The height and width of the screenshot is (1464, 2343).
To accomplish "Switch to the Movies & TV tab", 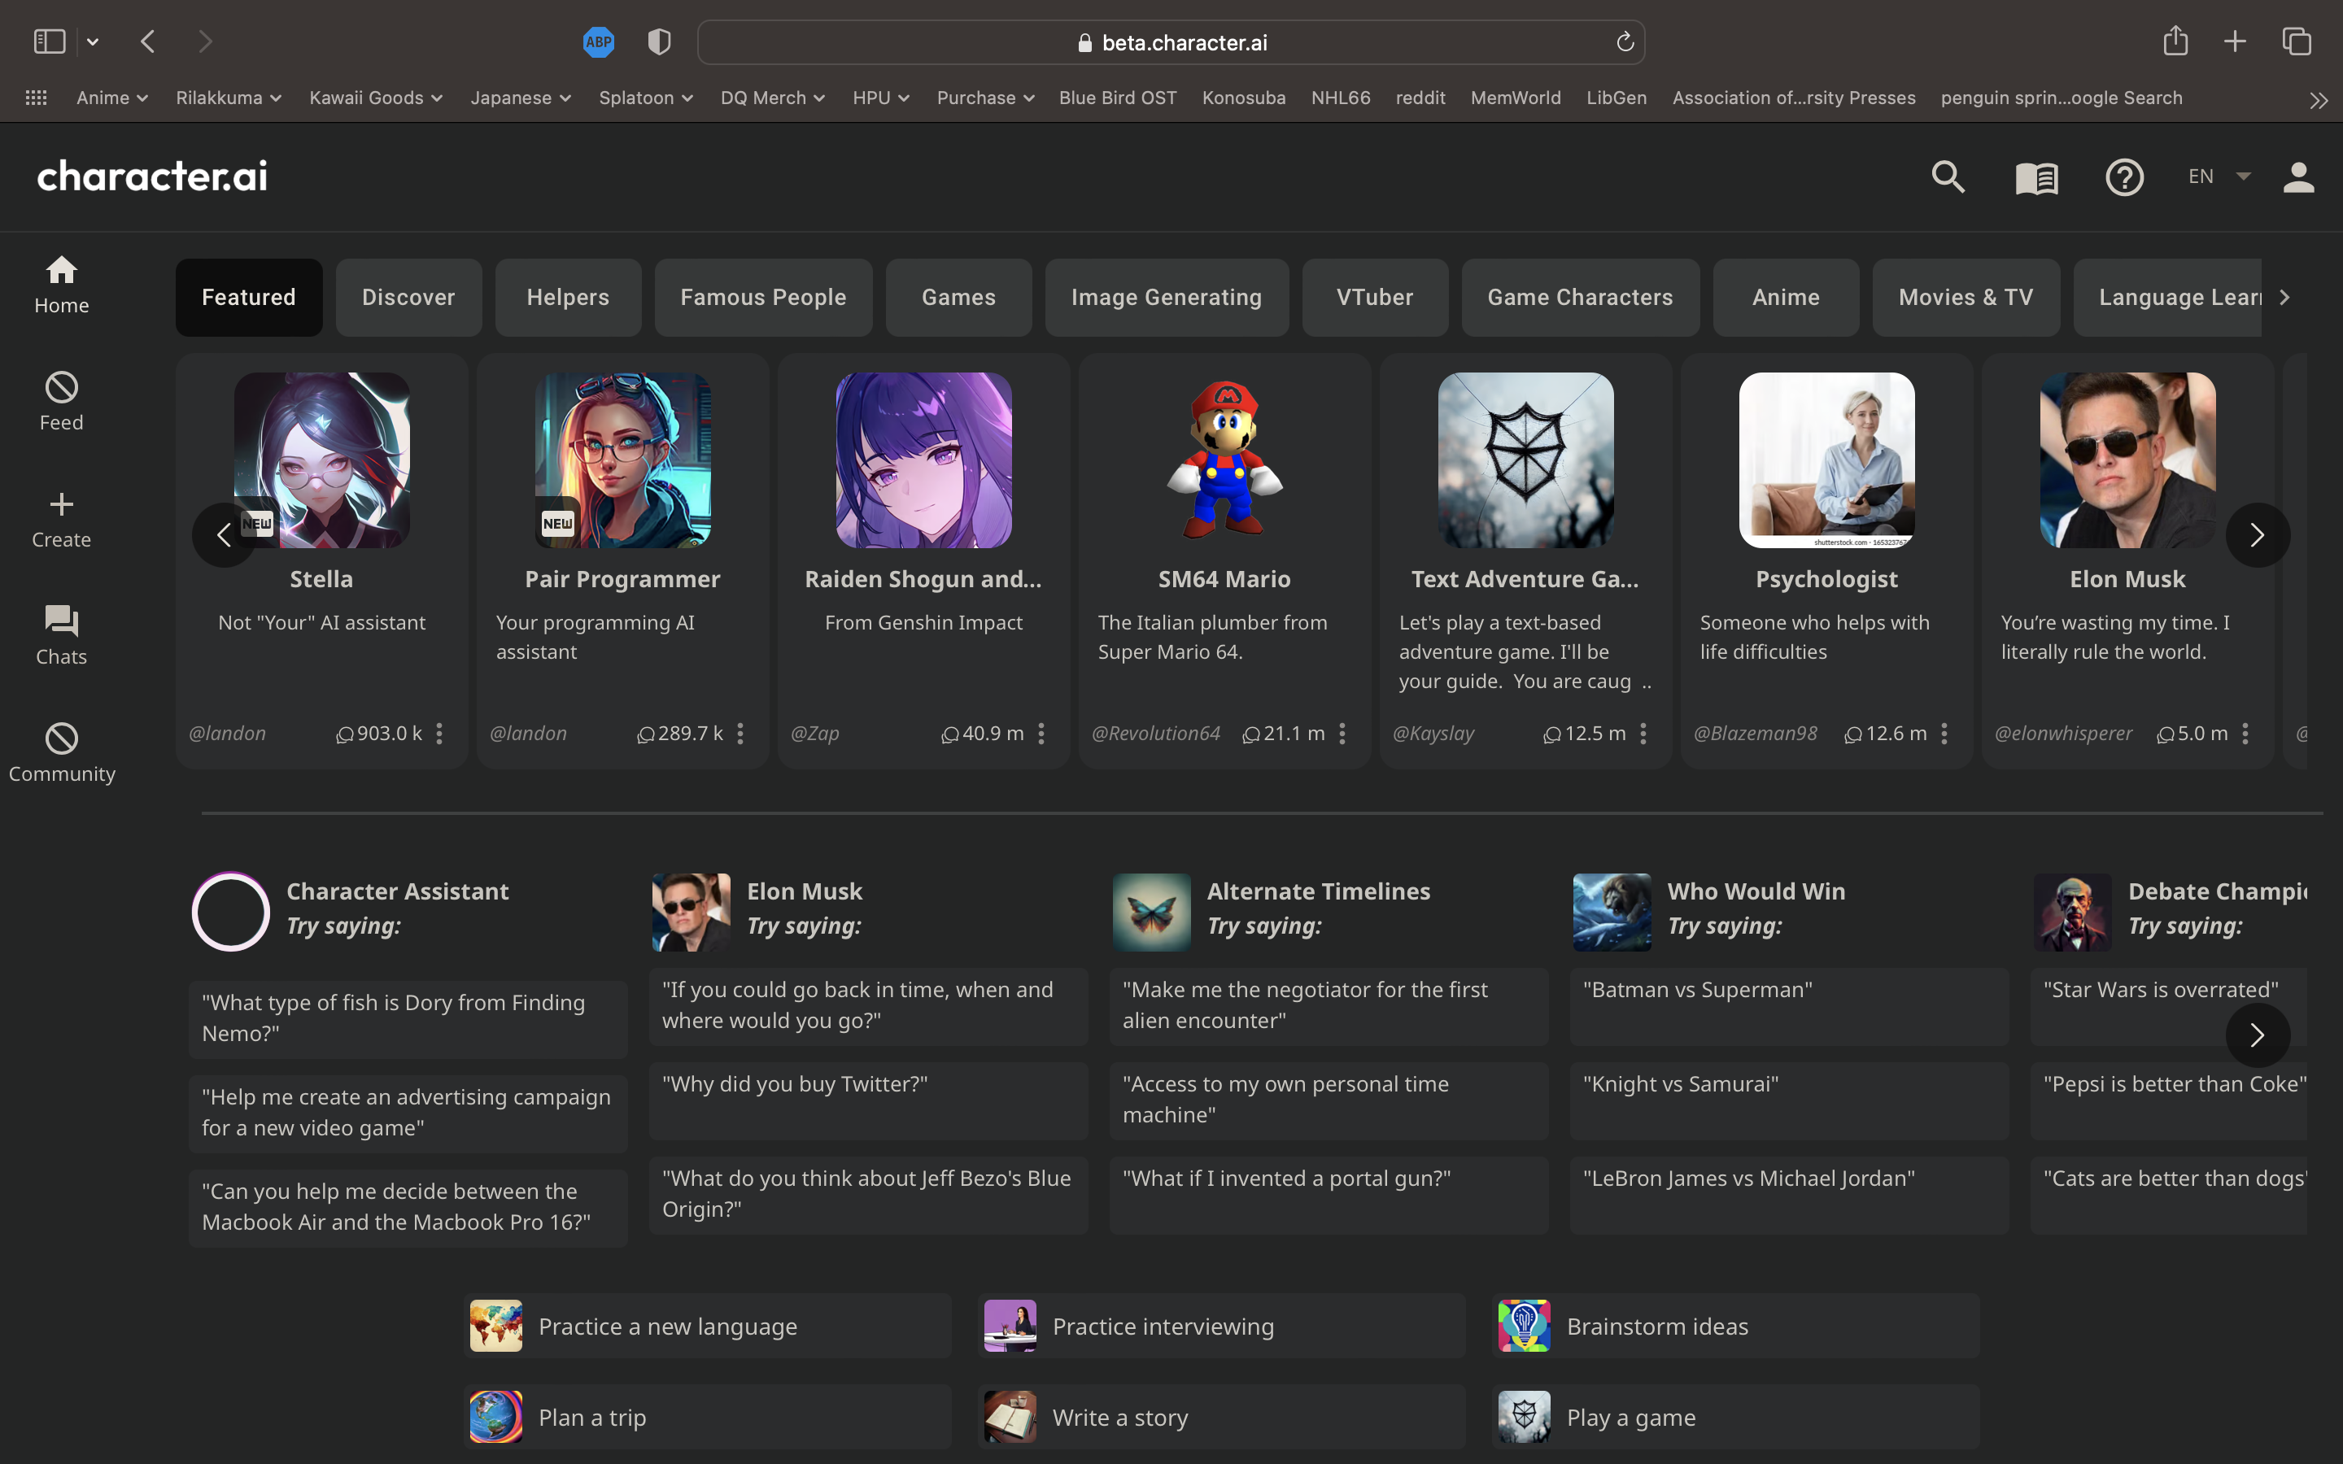I will point(1966,297).
